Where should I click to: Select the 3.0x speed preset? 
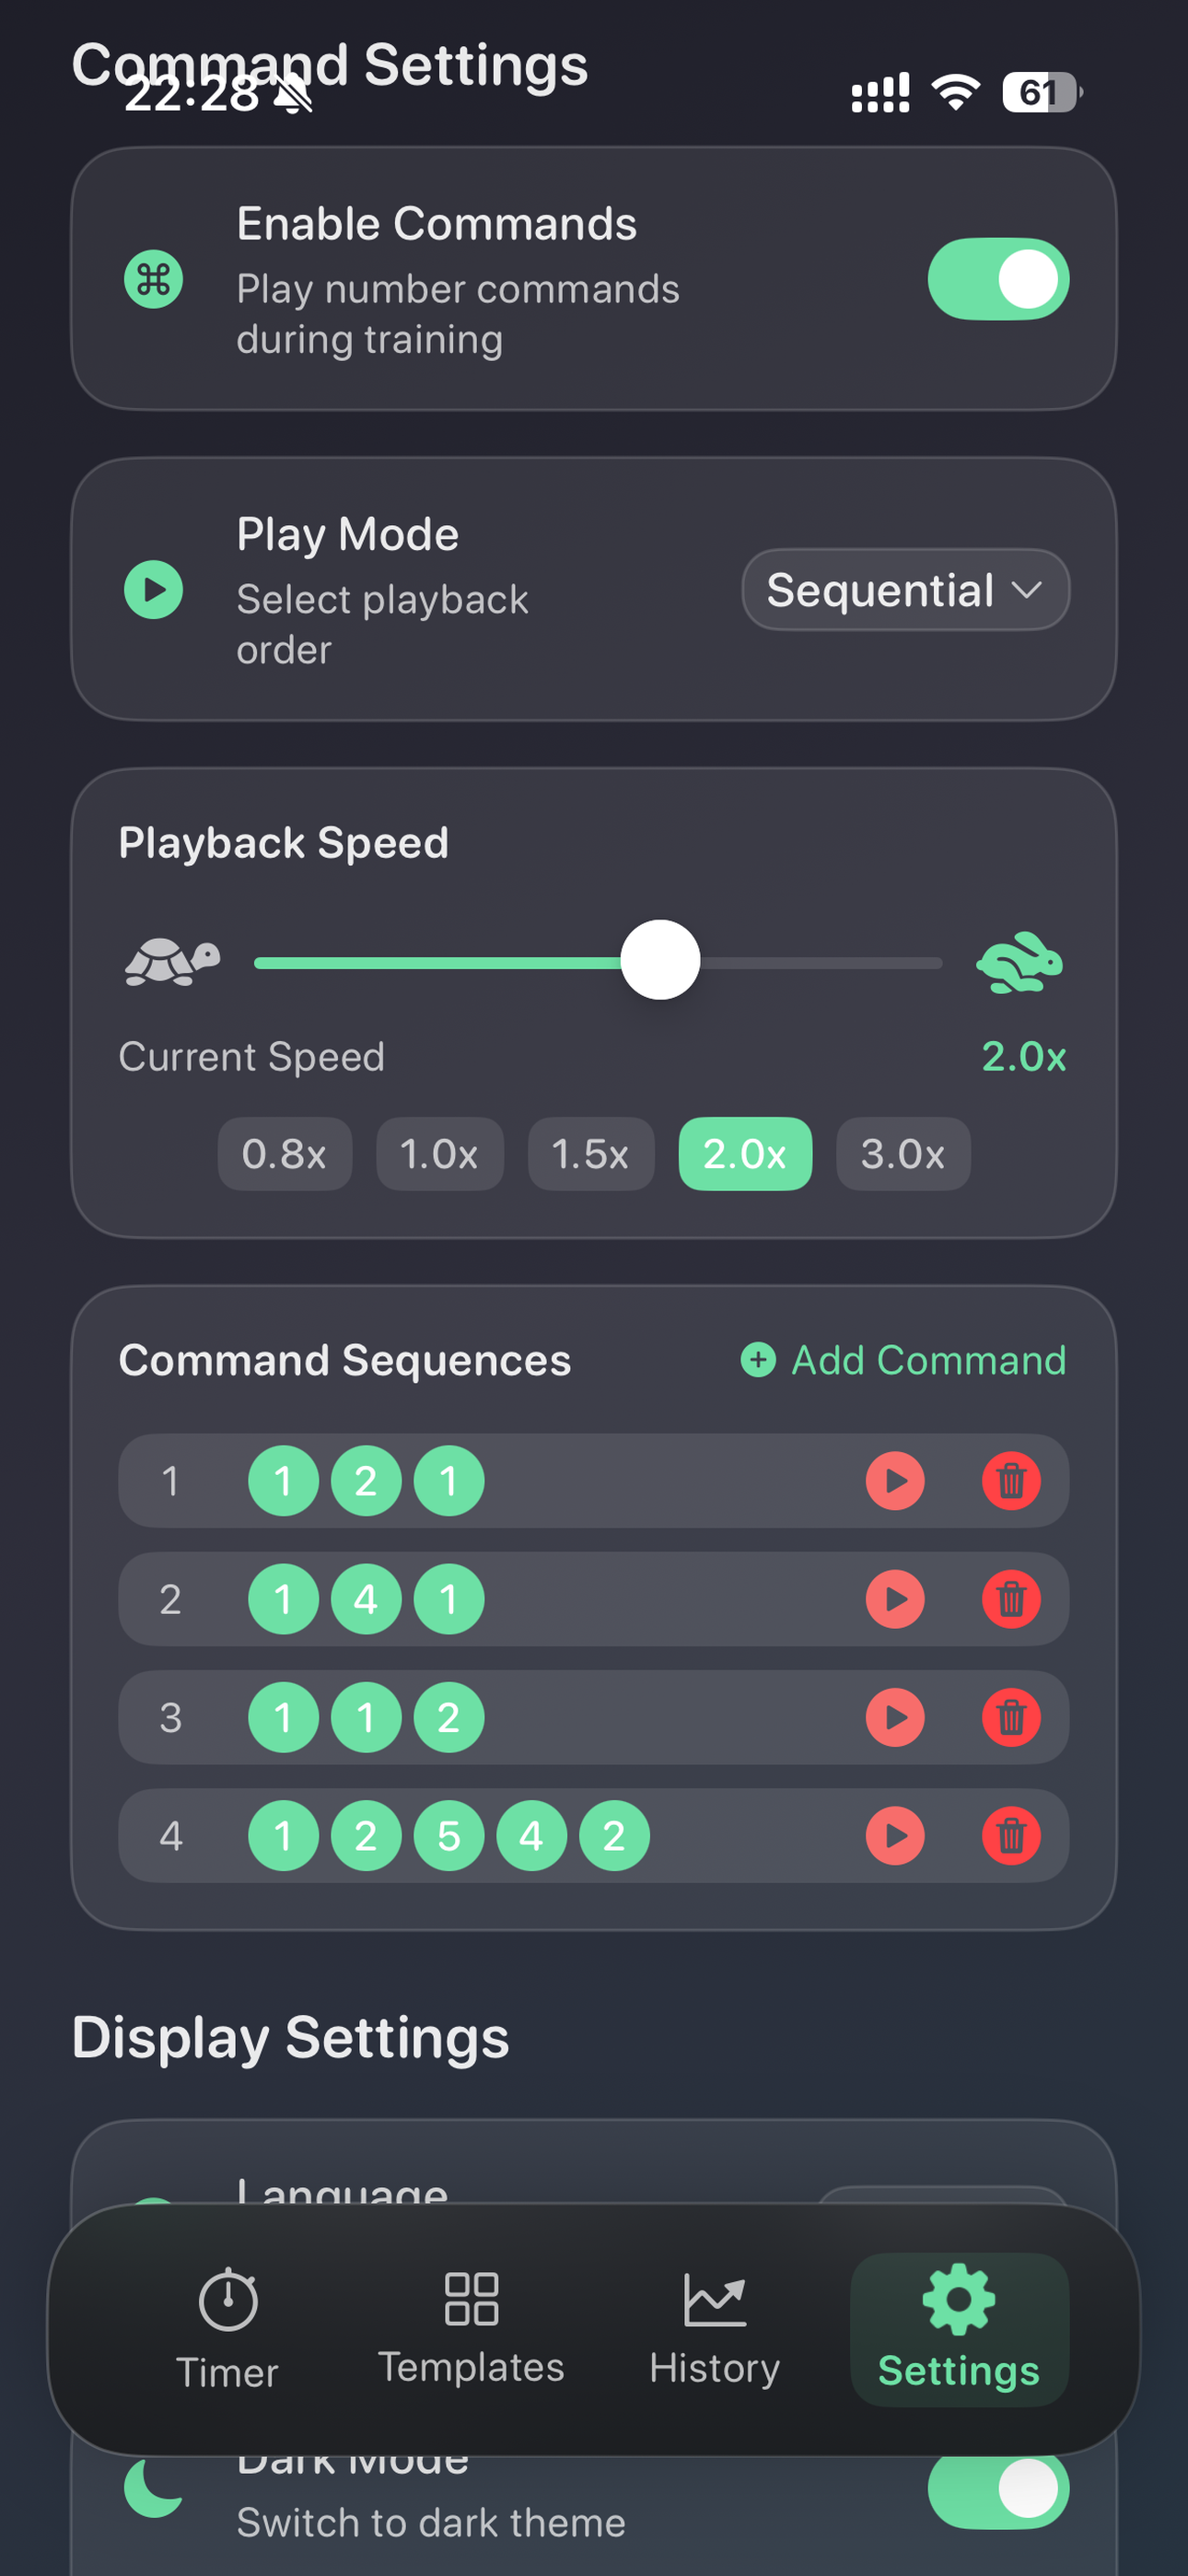(x=903, y=1154)
